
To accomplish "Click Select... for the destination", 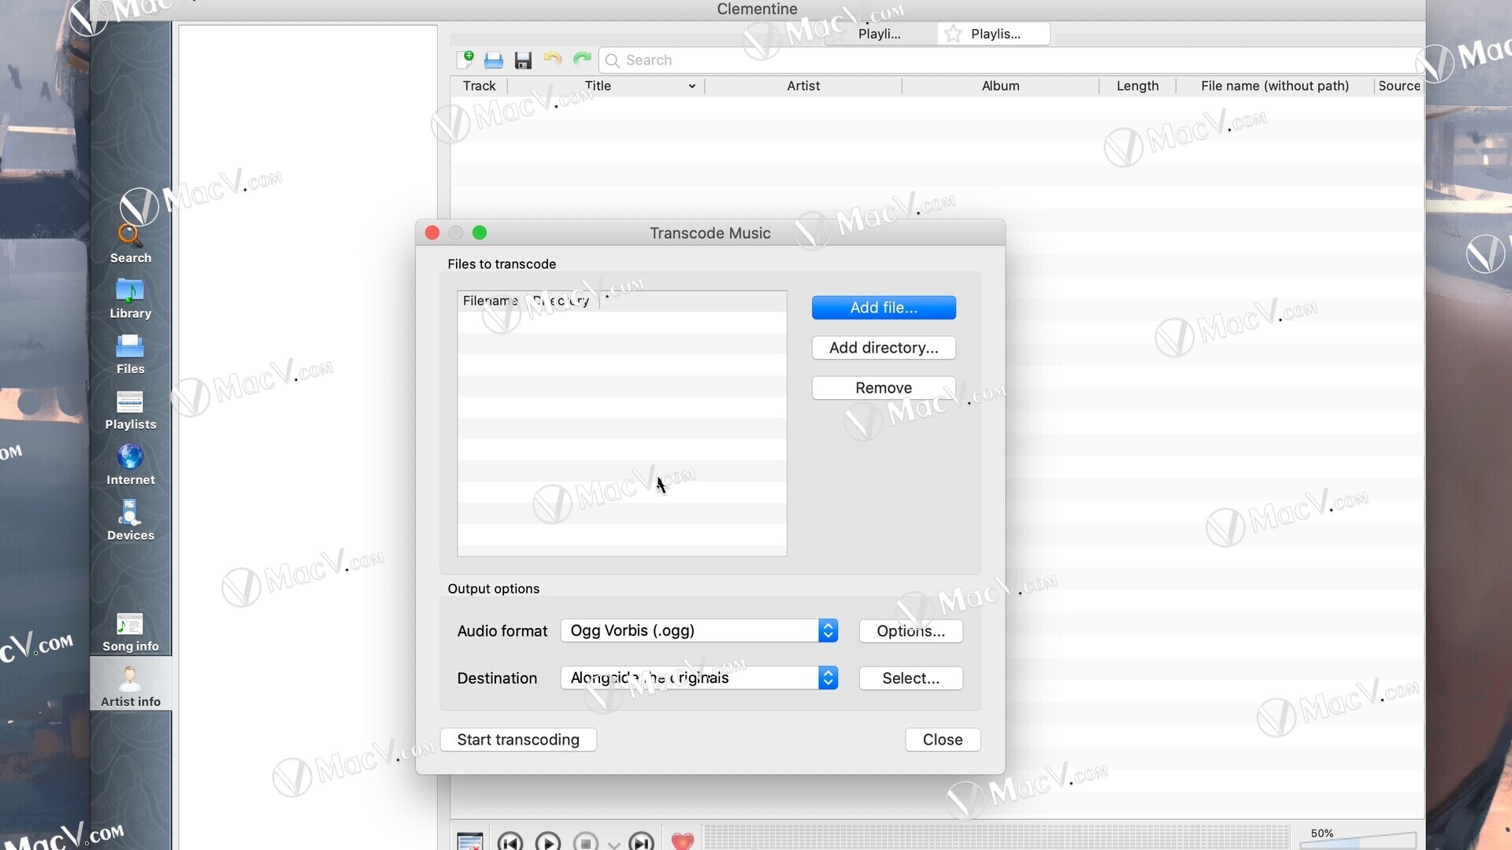I will pyautogui.click(x=910, y=678).
